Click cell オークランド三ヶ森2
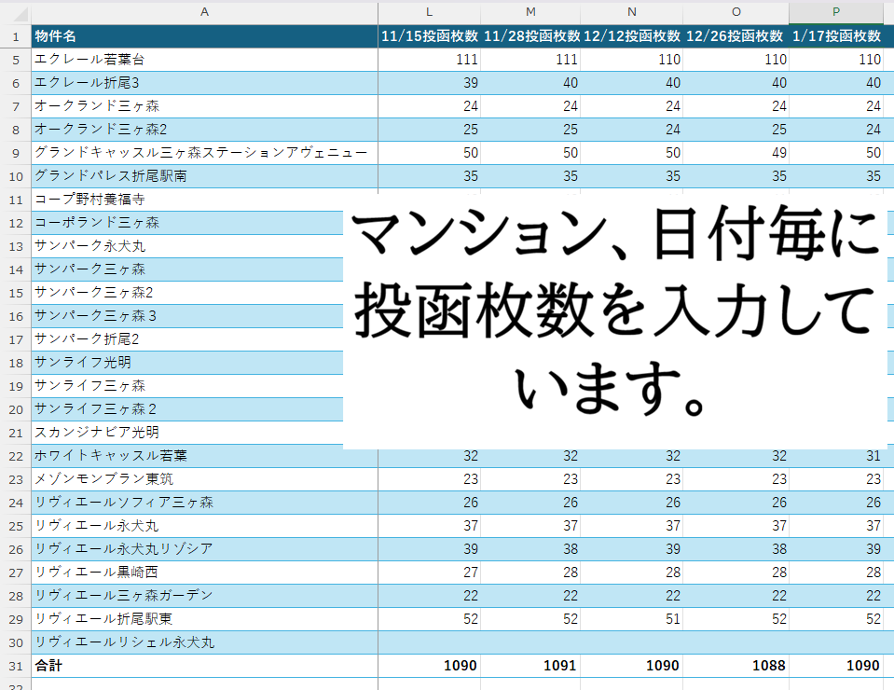This screenshot has width=894, height=690. coord(204,130)
